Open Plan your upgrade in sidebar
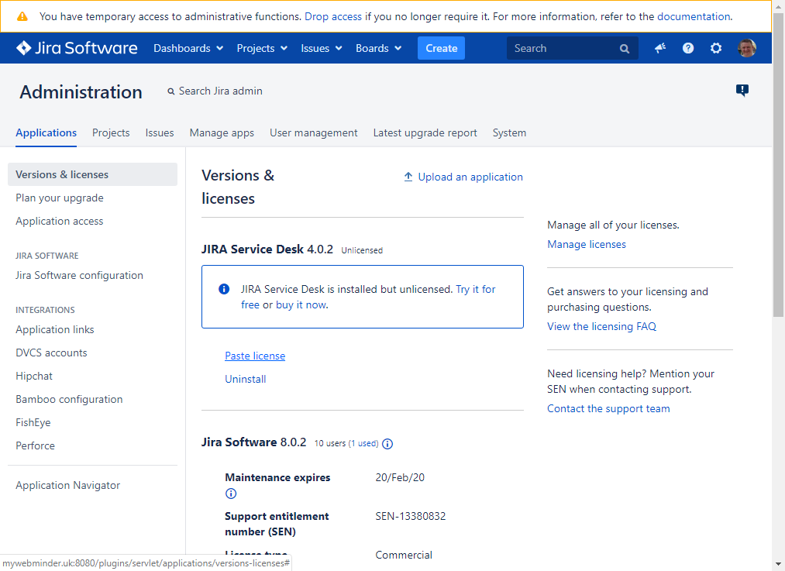This screenshot has height=571, width=785. (60, 198)
